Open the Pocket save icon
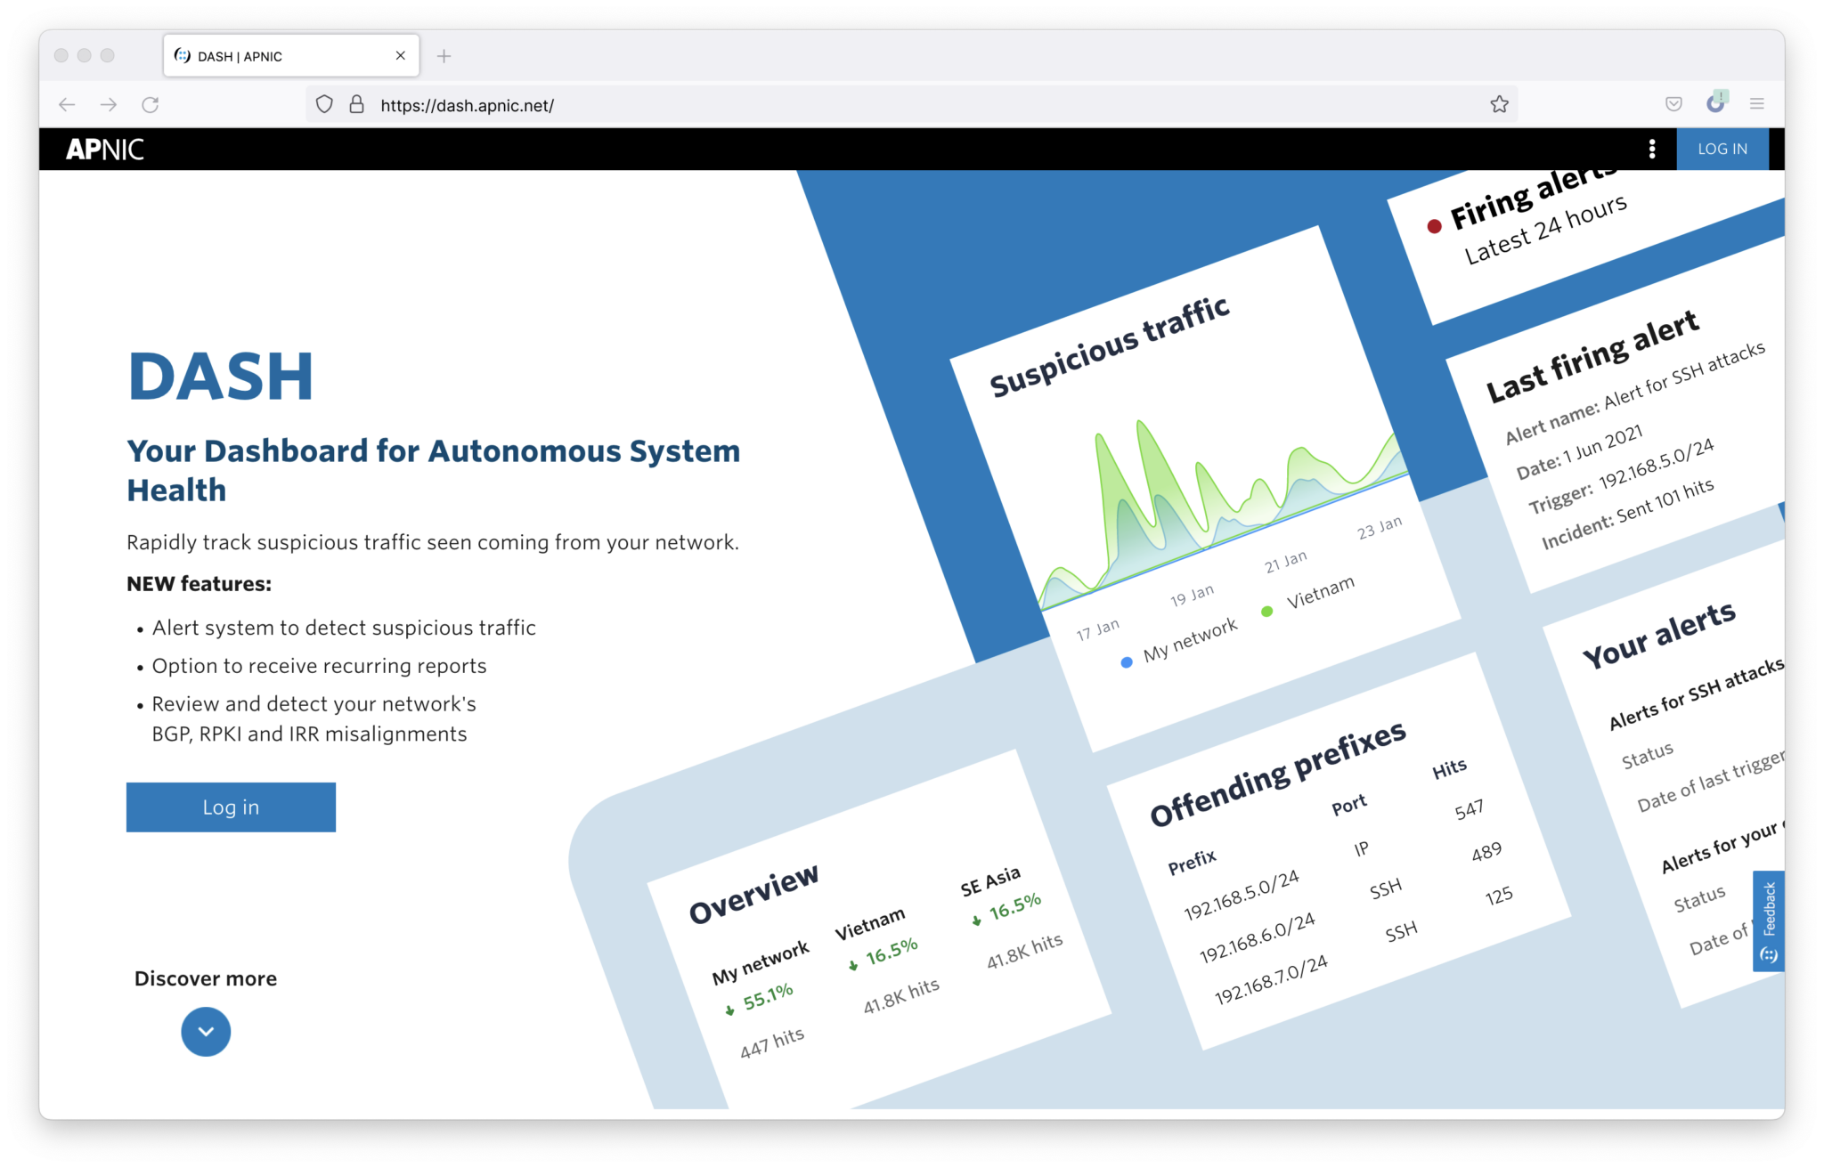Screen dimensions: 1824x1168 tap(1673, 104)
